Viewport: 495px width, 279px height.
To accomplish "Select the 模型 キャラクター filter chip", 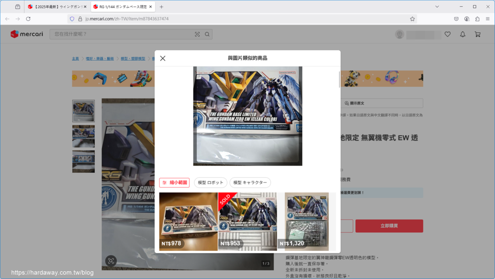I will coord(250,182).
